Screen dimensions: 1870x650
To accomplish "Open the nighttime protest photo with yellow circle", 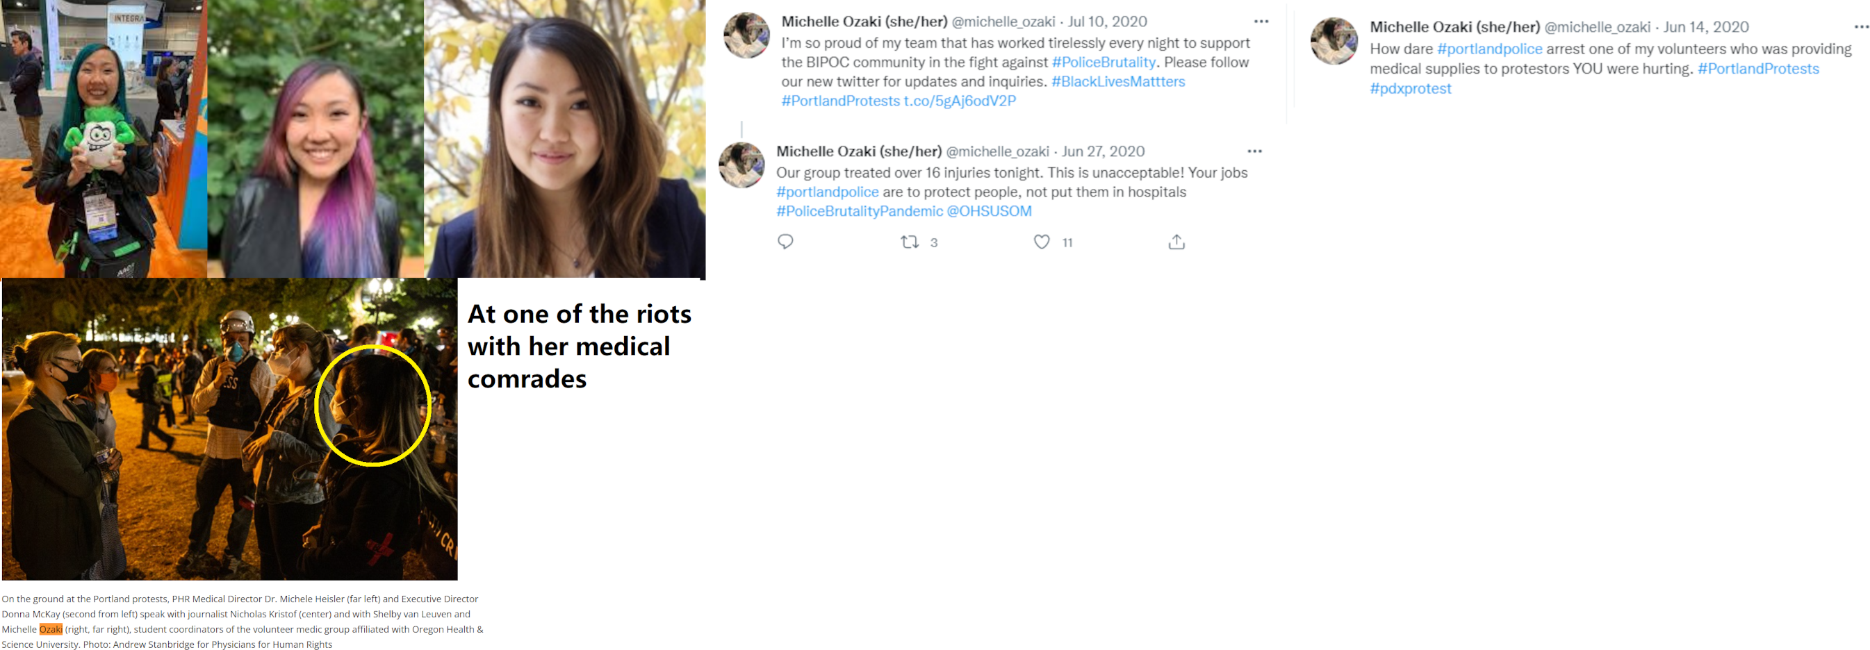I will point(229,428).
